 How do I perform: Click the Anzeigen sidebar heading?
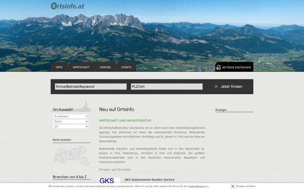pyautogui.click(x=221, y=110)
